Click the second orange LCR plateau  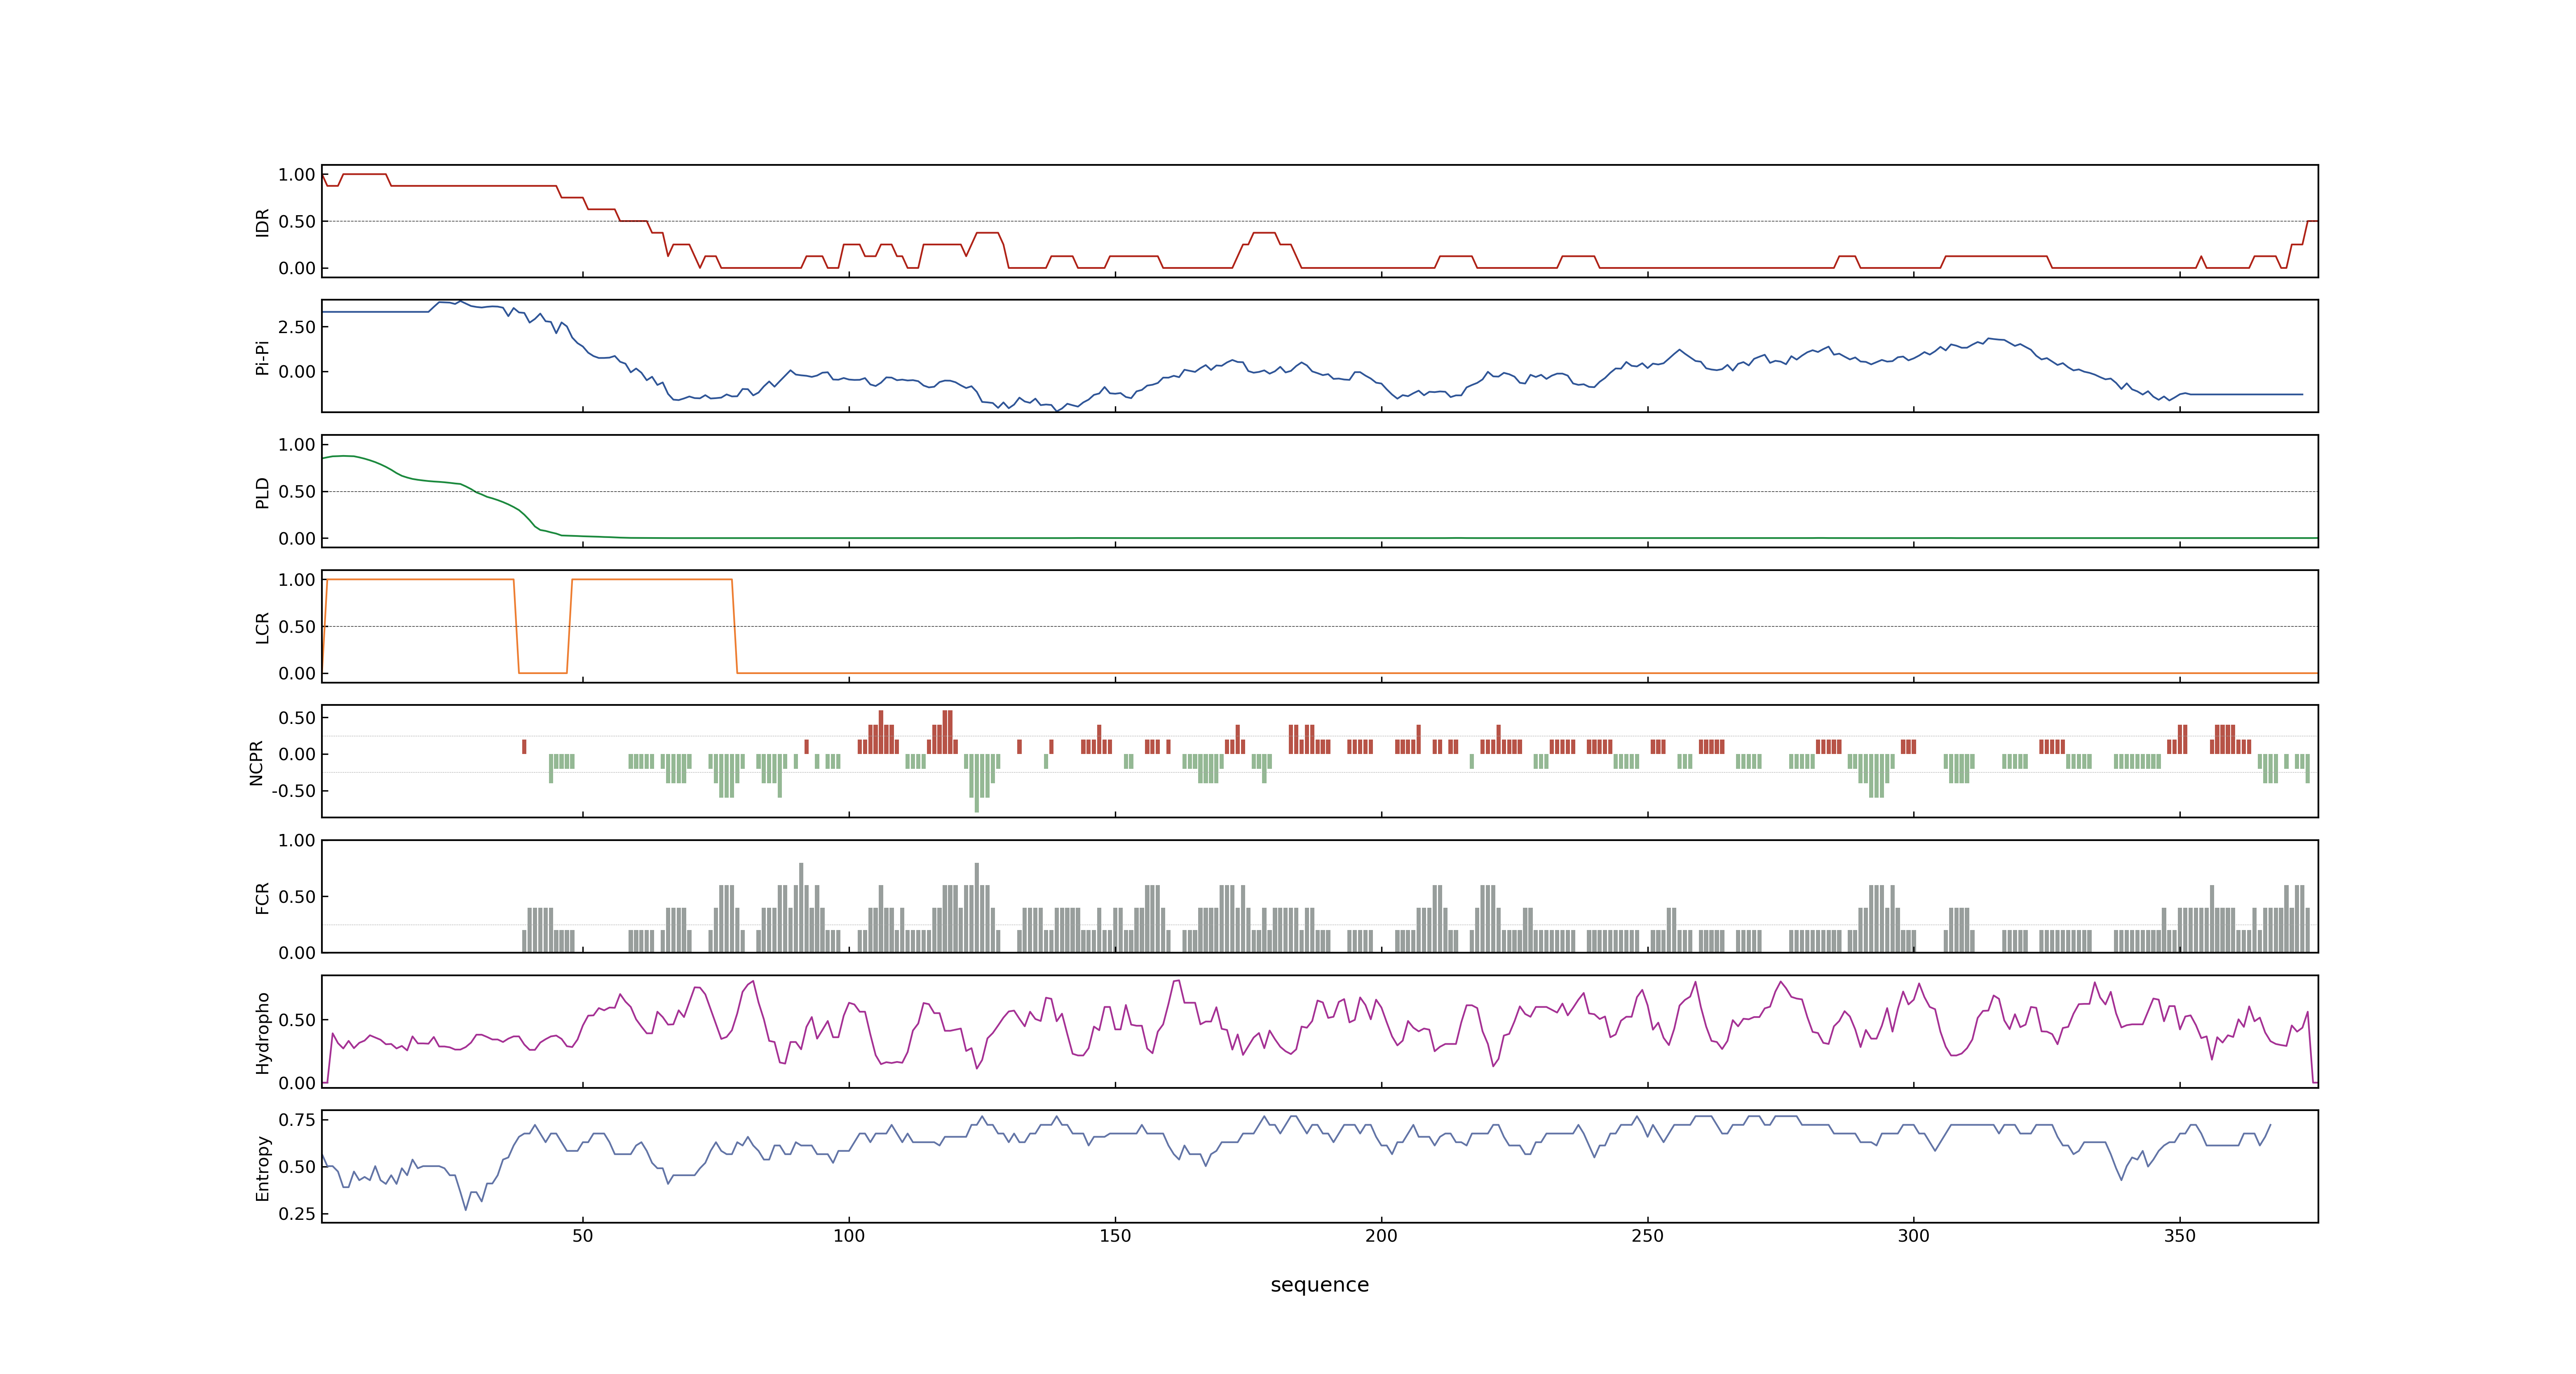tap(652, 579)
